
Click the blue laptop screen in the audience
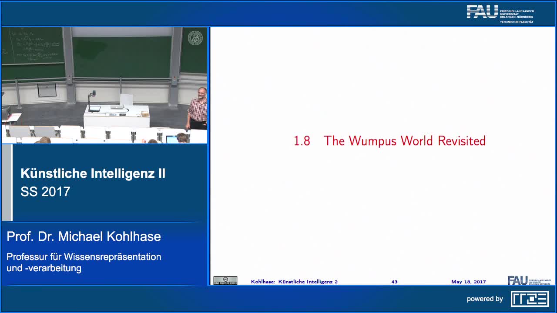pos(172,140)
